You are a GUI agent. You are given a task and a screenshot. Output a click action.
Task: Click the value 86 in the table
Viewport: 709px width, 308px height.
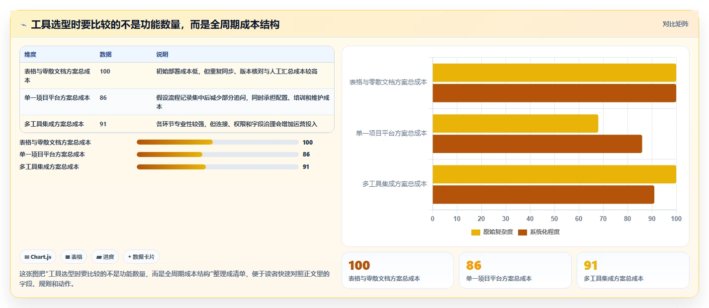[x=103, y=98]
